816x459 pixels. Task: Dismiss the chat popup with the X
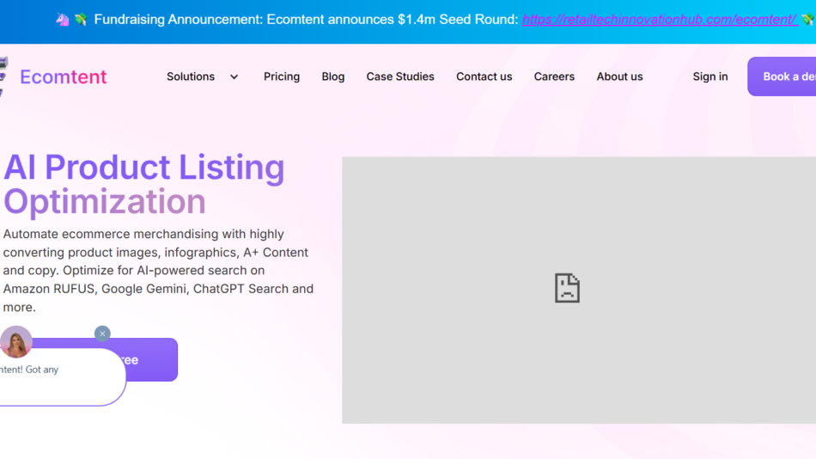[x=102, y=334]
